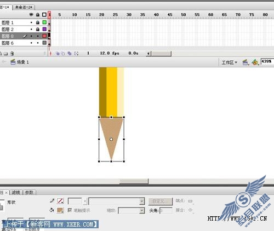The width and height of the screenshot is (274, 231).
Task: Hide 图层 2 using its visibility dot
Action: [31, 30]
